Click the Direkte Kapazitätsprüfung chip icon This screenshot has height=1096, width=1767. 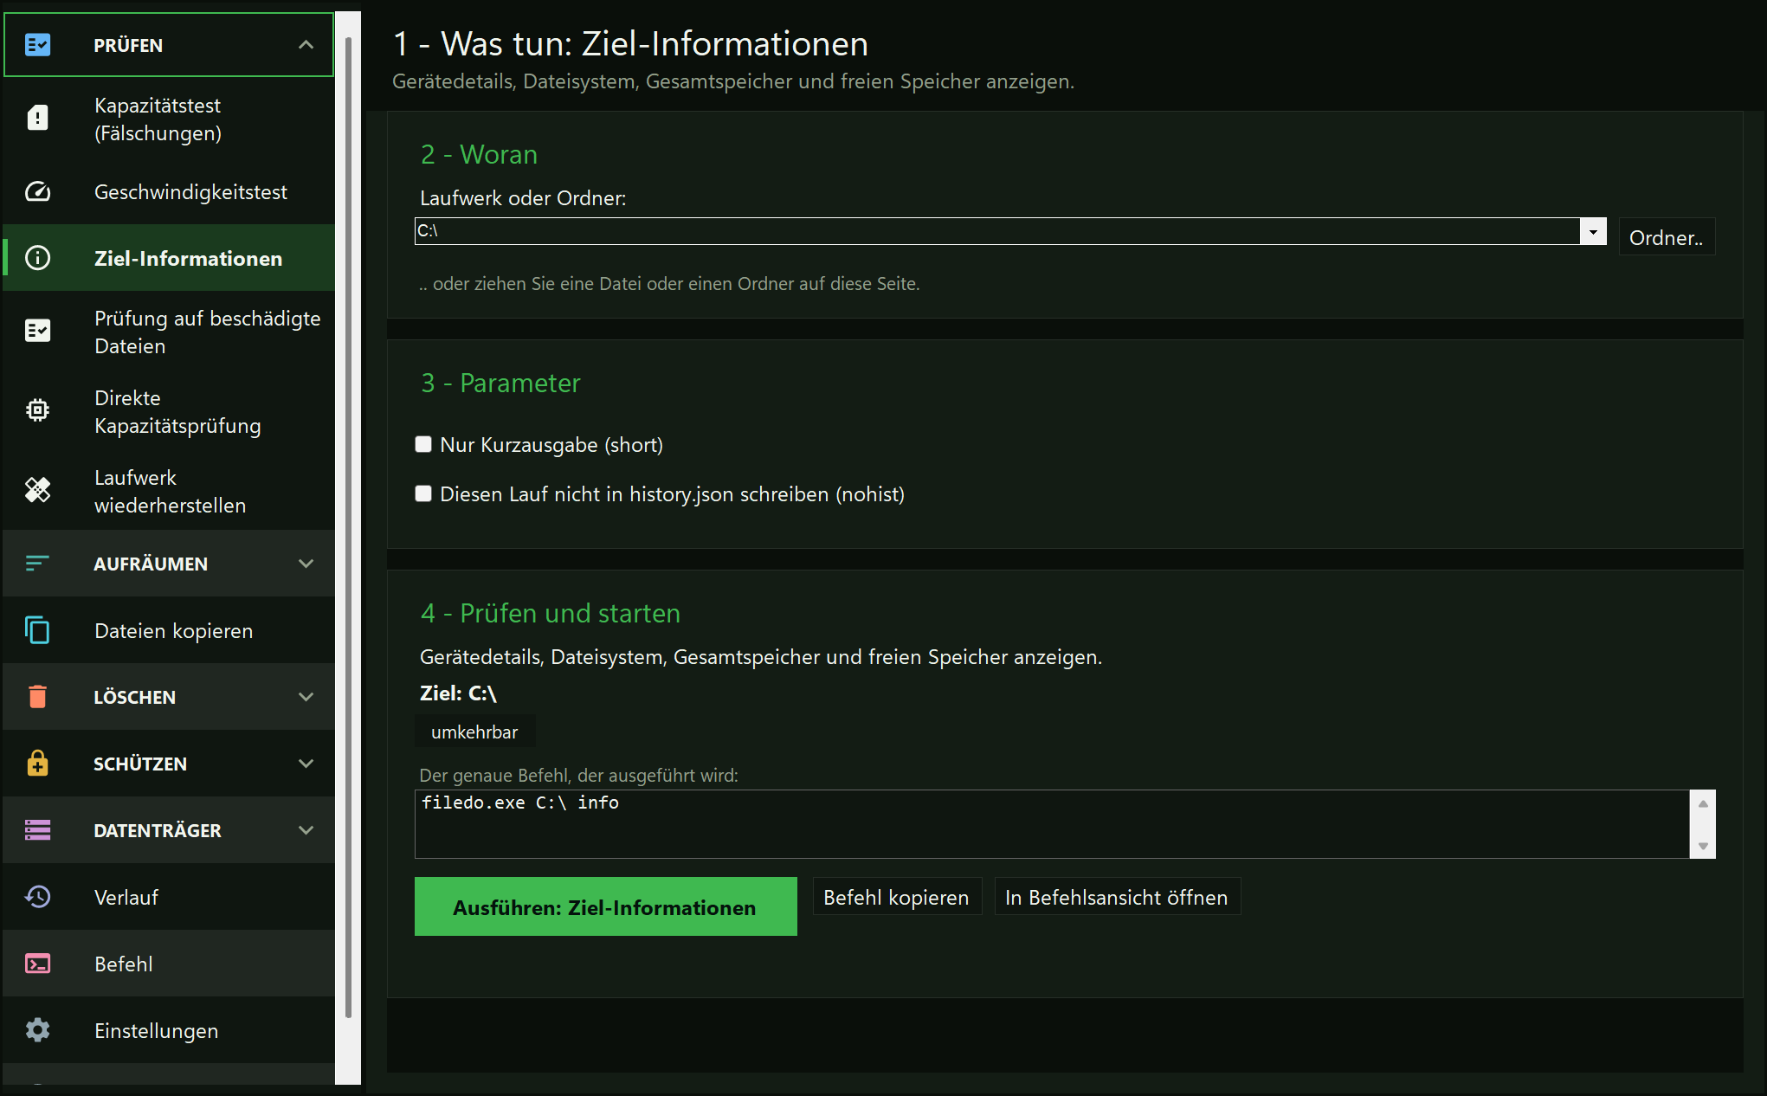(37, 410)
